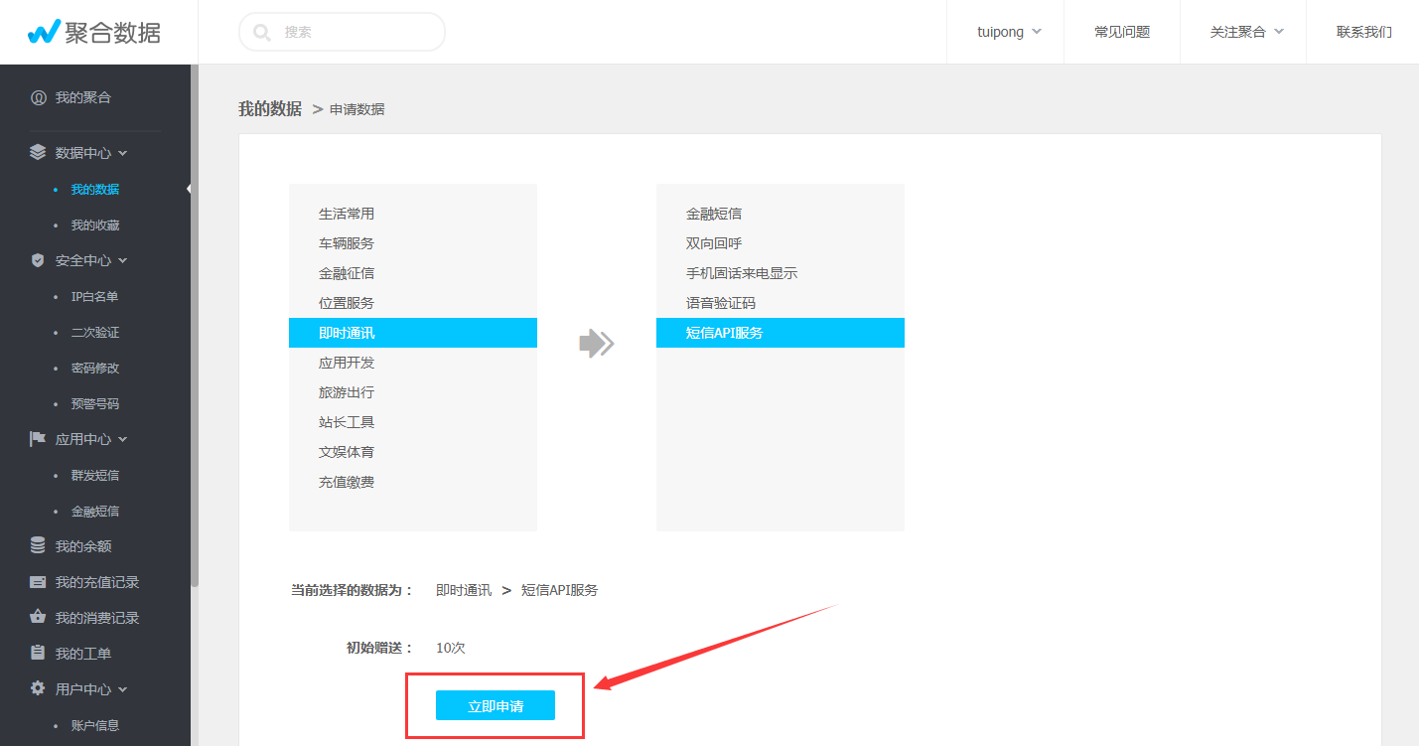
Task: Click the 安全中心 shield icon
Action: 38,260
